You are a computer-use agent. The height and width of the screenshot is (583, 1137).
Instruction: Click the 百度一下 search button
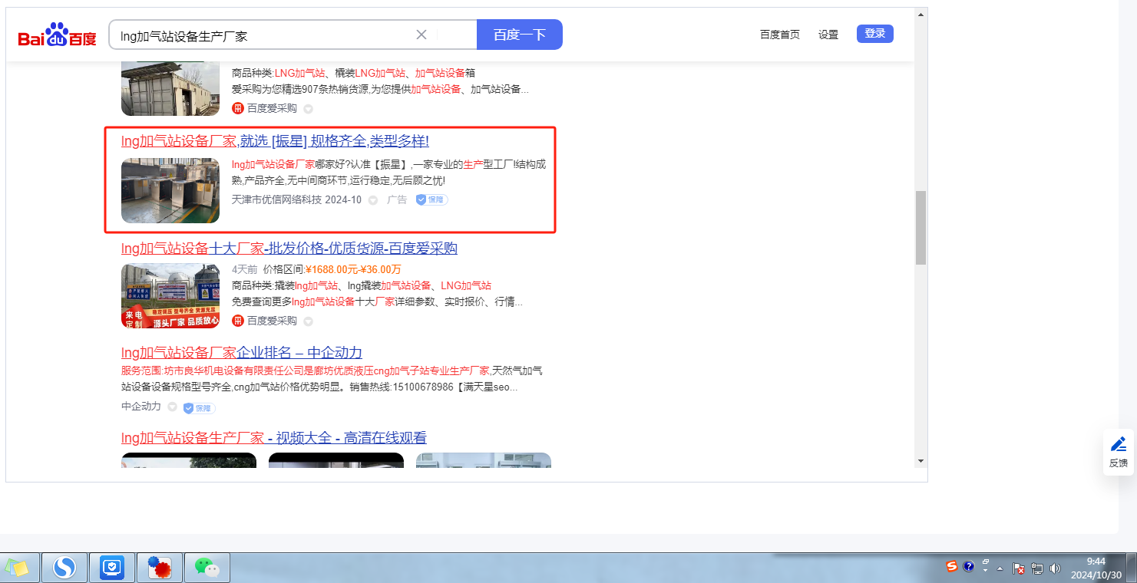coord(519,35)
